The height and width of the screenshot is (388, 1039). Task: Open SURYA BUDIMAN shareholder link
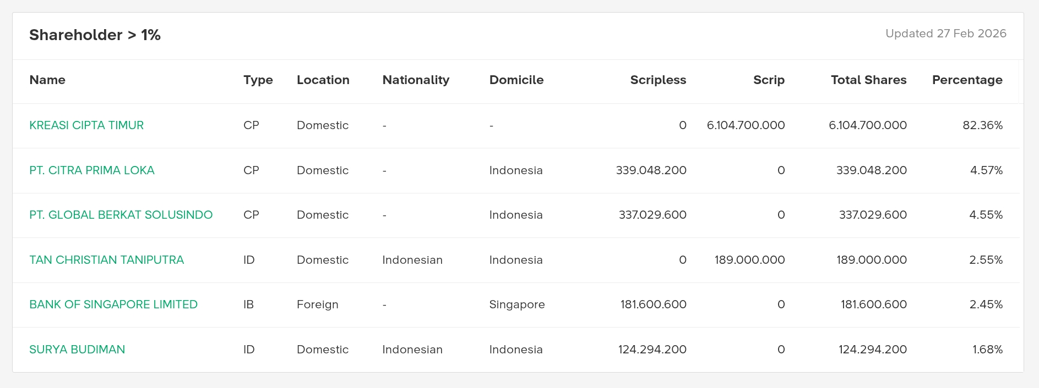point(77,350)
